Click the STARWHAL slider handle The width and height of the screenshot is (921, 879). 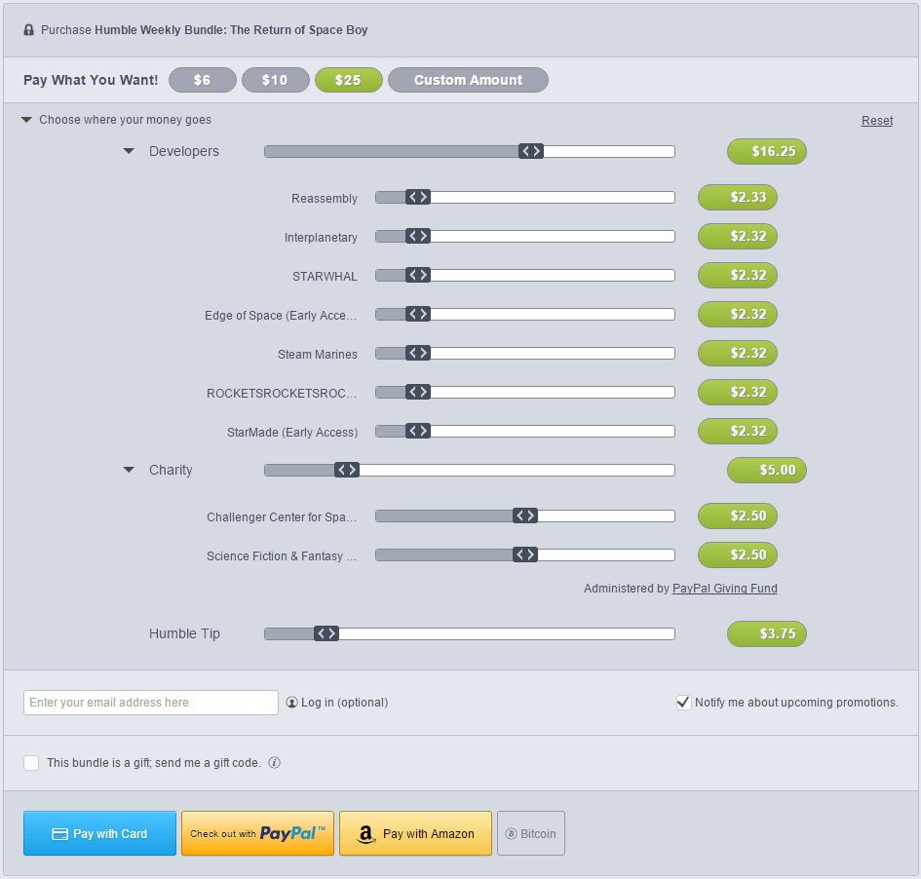[x=418, y=276]
